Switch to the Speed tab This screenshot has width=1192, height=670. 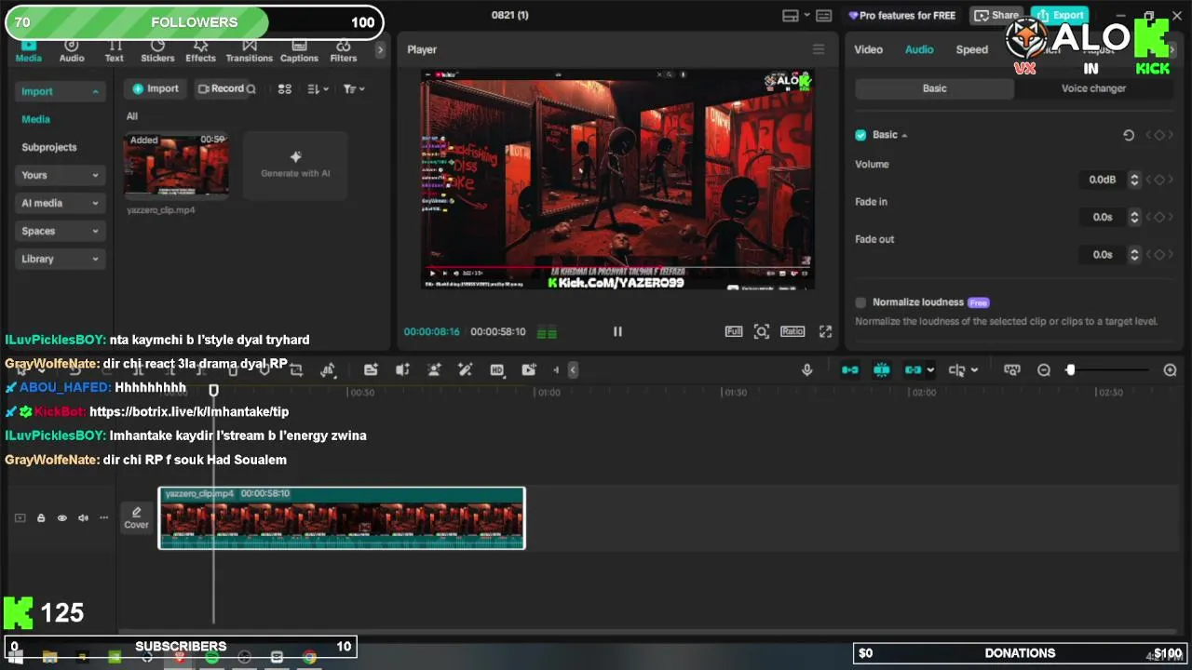(x=971, y=49)
